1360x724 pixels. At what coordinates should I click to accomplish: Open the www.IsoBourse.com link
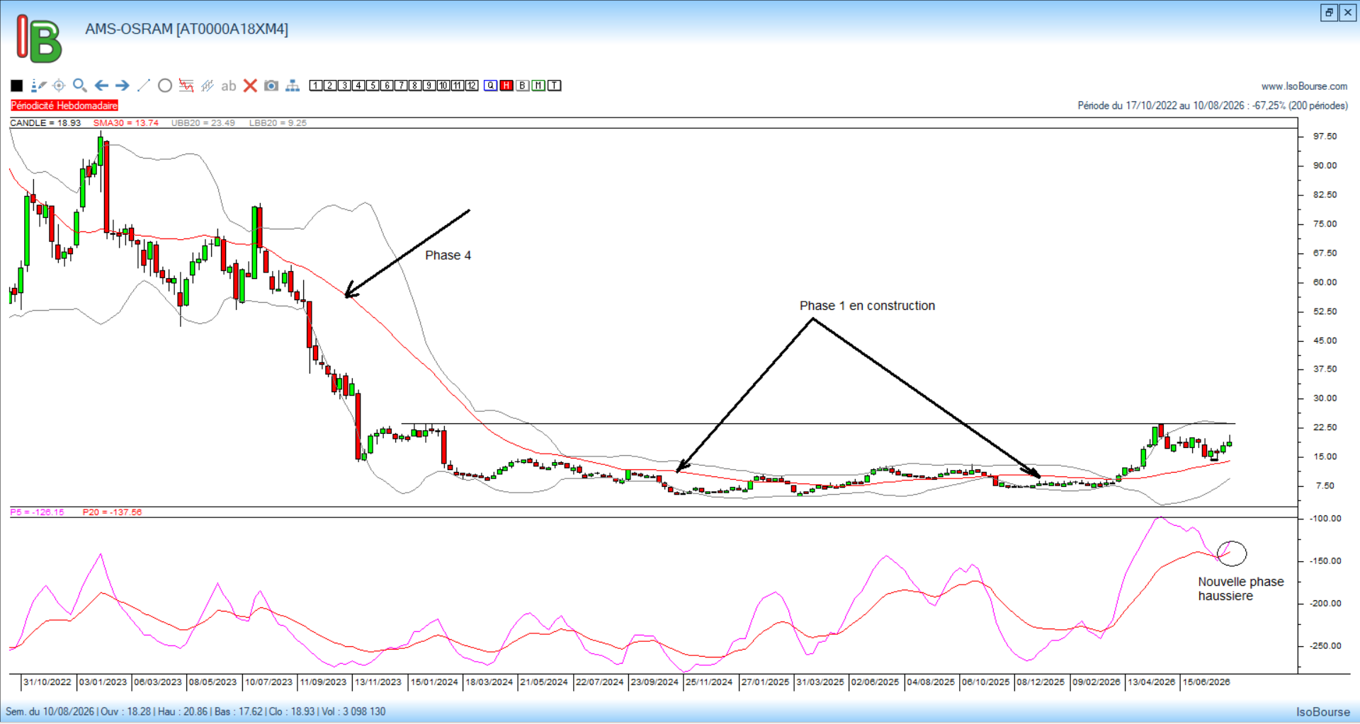1304,86
